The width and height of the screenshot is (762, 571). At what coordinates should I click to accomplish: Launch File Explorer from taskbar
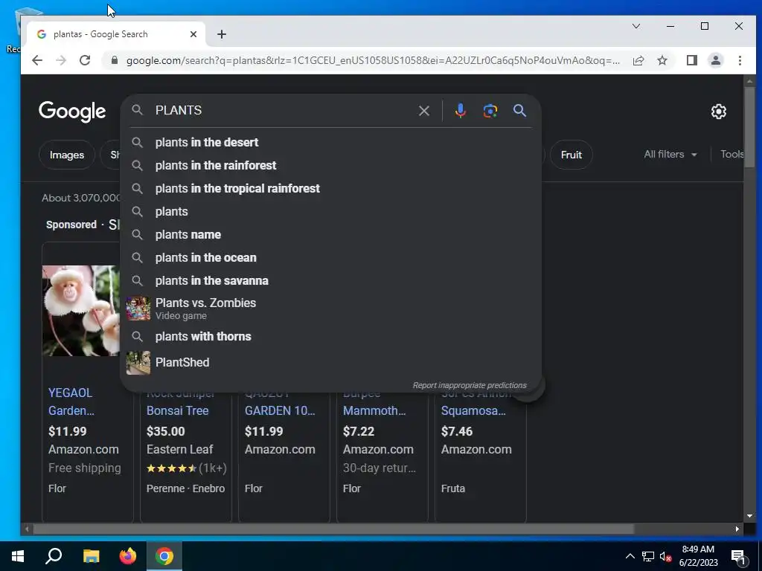tap(91, 556)
